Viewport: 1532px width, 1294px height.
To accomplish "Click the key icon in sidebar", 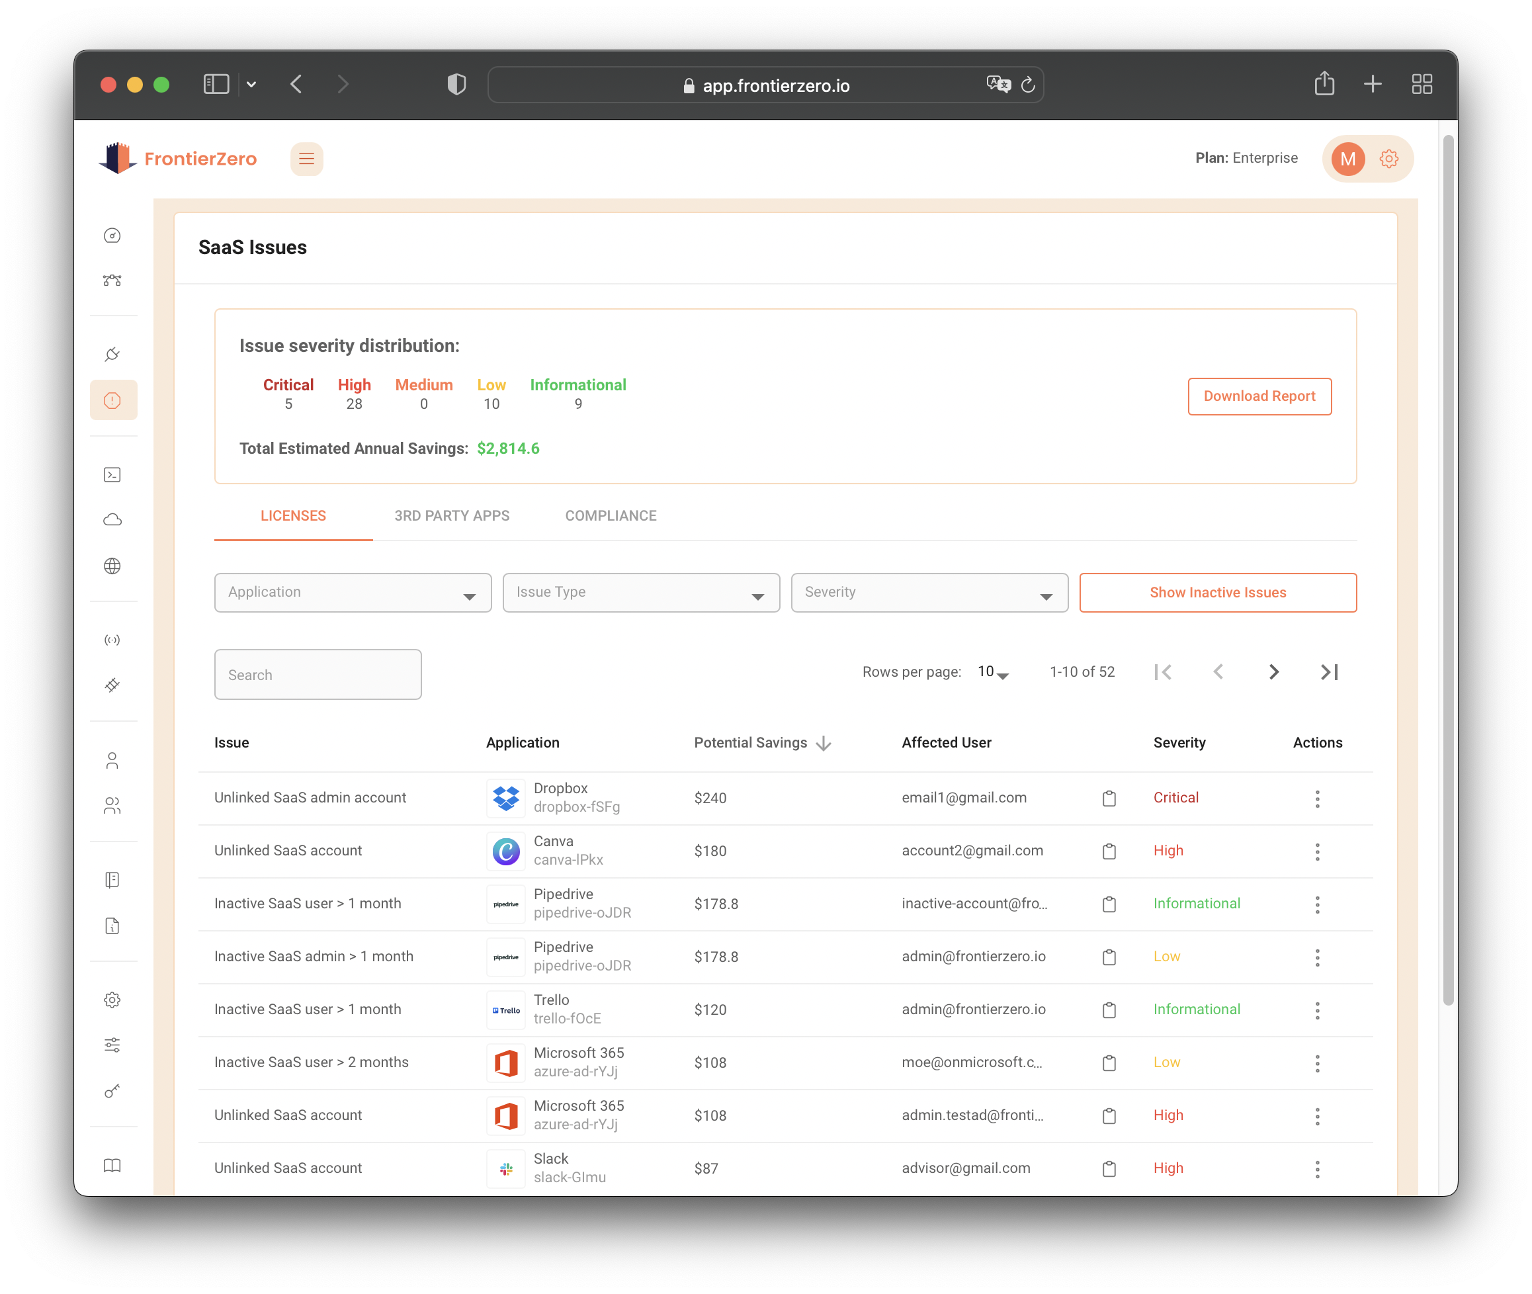I will [x=112, y=1091].
